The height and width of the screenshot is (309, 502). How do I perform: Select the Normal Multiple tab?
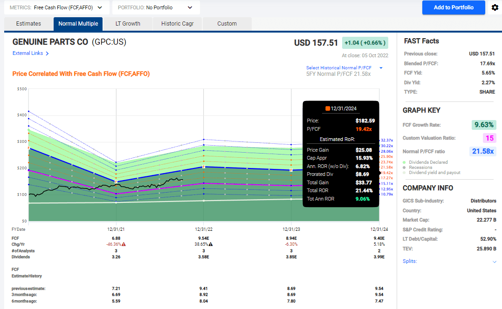tap(78, 24)
